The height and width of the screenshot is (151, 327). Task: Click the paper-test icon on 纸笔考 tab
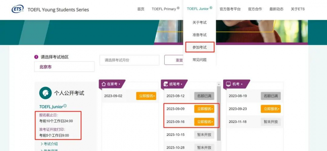point(166,84)
